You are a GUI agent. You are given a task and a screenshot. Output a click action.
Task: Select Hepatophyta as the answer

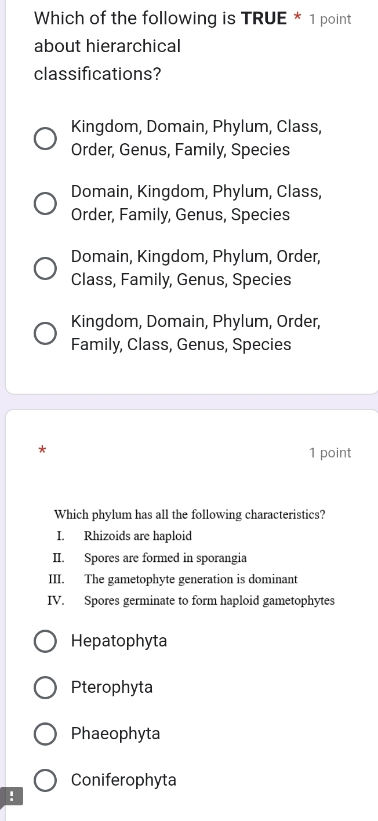45,641
